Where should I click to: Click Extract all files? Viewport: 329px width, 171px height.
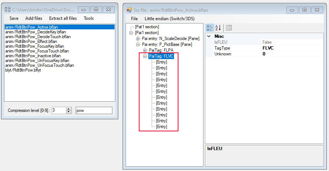tap(63, 18)
